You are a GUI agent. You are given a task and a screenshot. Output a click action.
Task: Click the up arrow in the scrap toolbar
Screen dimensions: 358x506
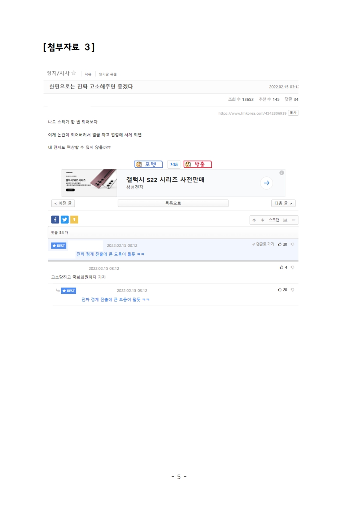click(x=254, y=220)
